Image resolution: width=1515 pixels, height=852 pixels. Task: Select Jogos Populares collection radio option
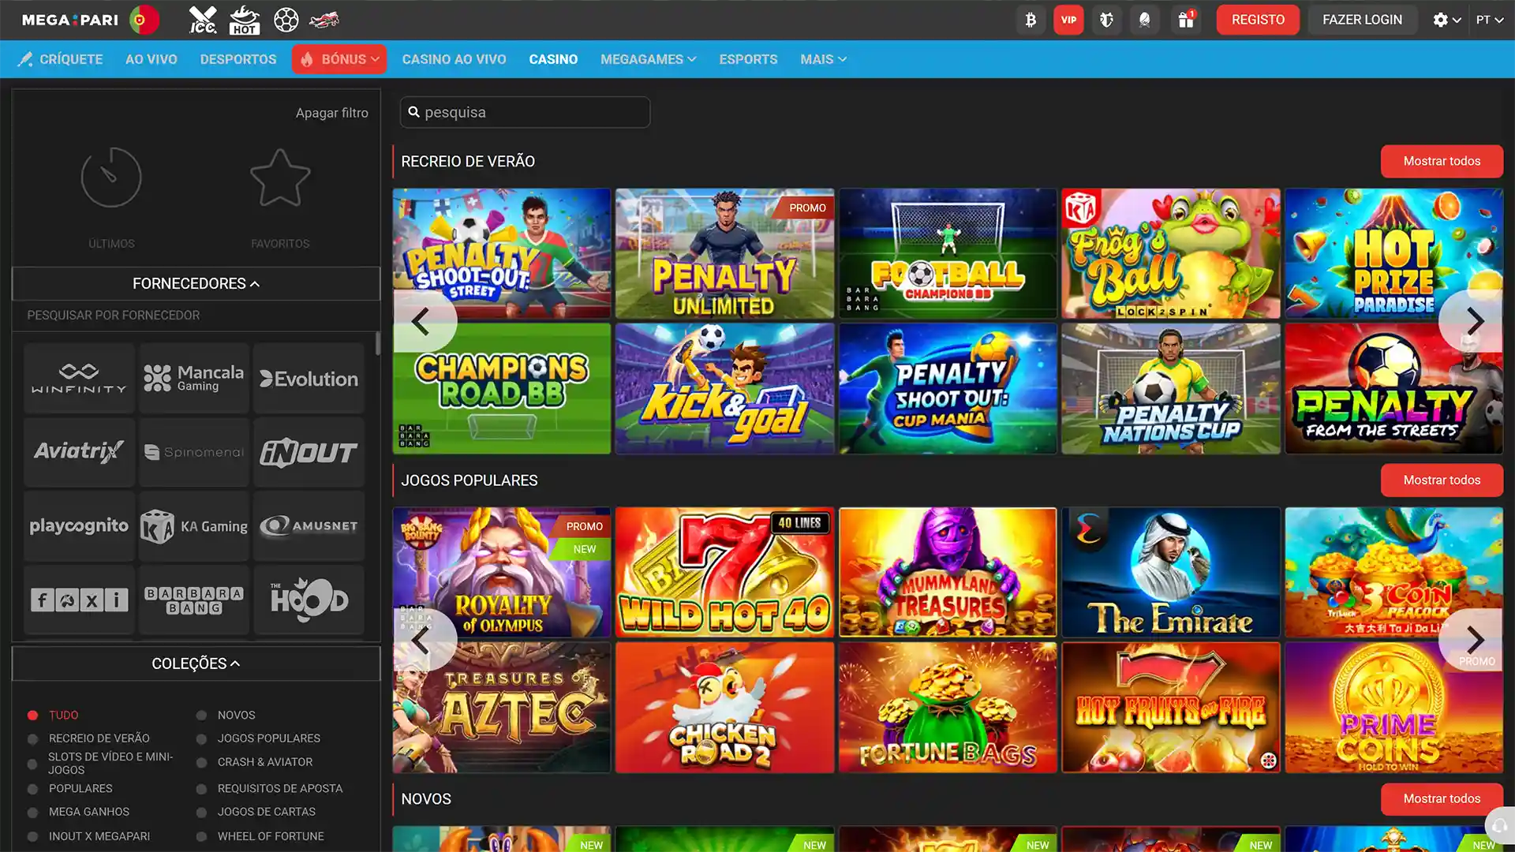(x=201, y=739)
